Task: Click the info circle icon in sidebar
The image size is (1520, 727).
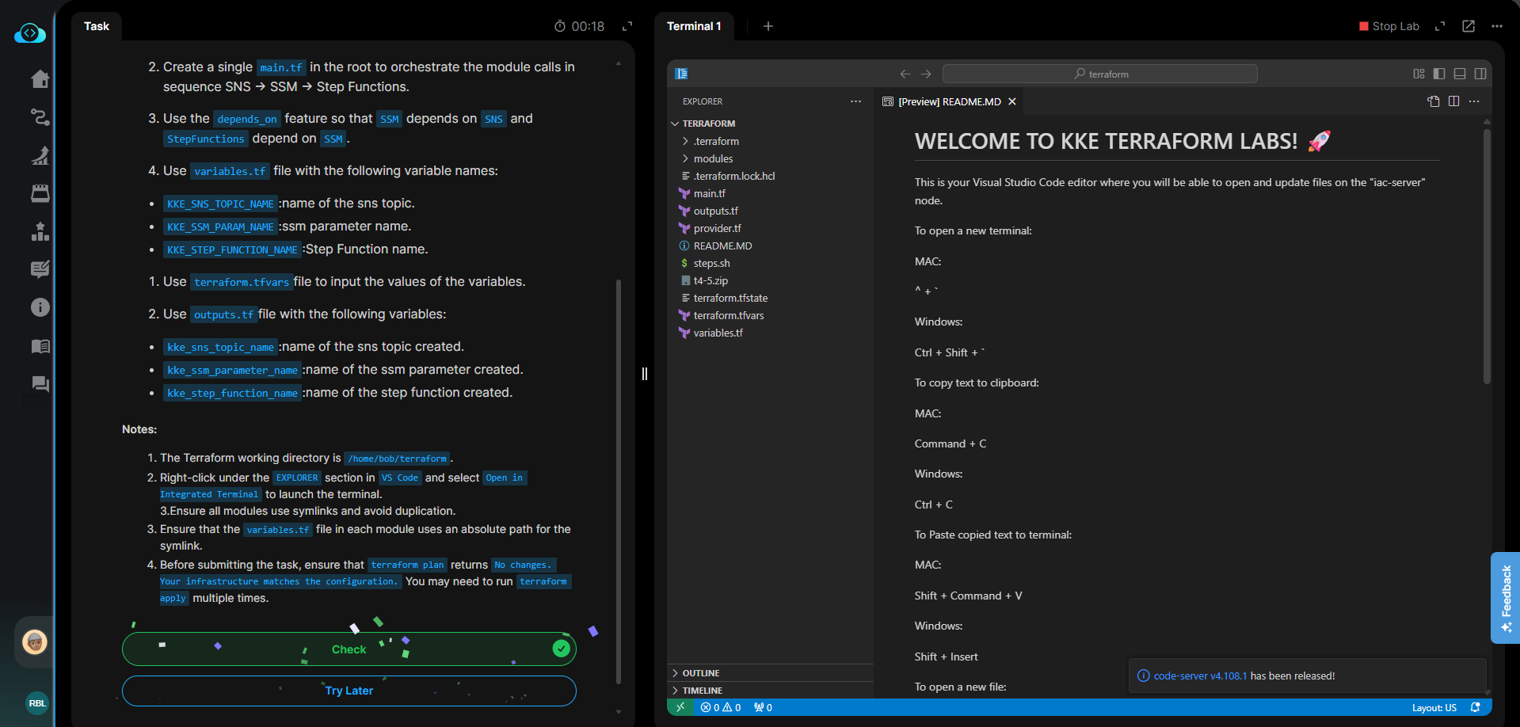Action: click(40, 307)
